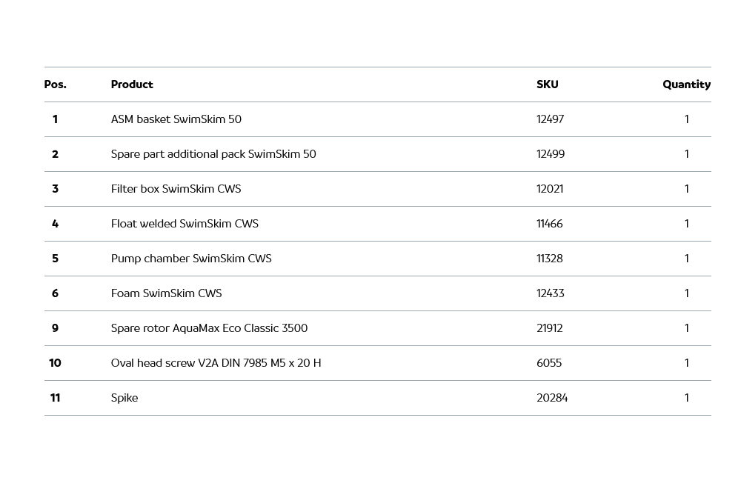This screenshot has width=741, height=492.
Task: Click the Pos. column header
Action: pyautogui.click(x=55, y=84)
